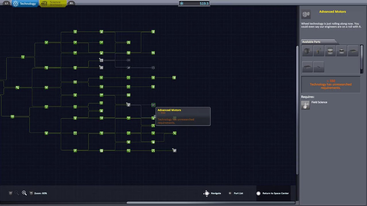Select the green-outlined Advanced Motors tech node
This screenshot has width=367, height=206.
coord(153,105)
